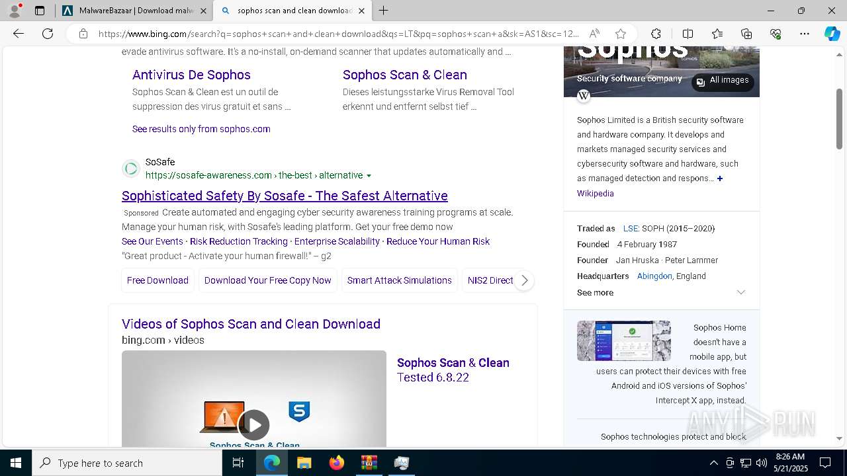This screenshot has height=476, width=847.
Task: Click the browser Back arrow
Action: coord(19,34)
